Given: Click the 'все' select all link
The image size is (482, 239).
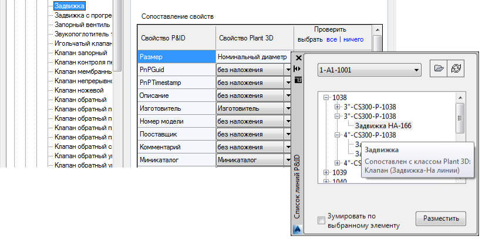Looking at the screenshot, I should pyautogui.click(x=332, y=40).
